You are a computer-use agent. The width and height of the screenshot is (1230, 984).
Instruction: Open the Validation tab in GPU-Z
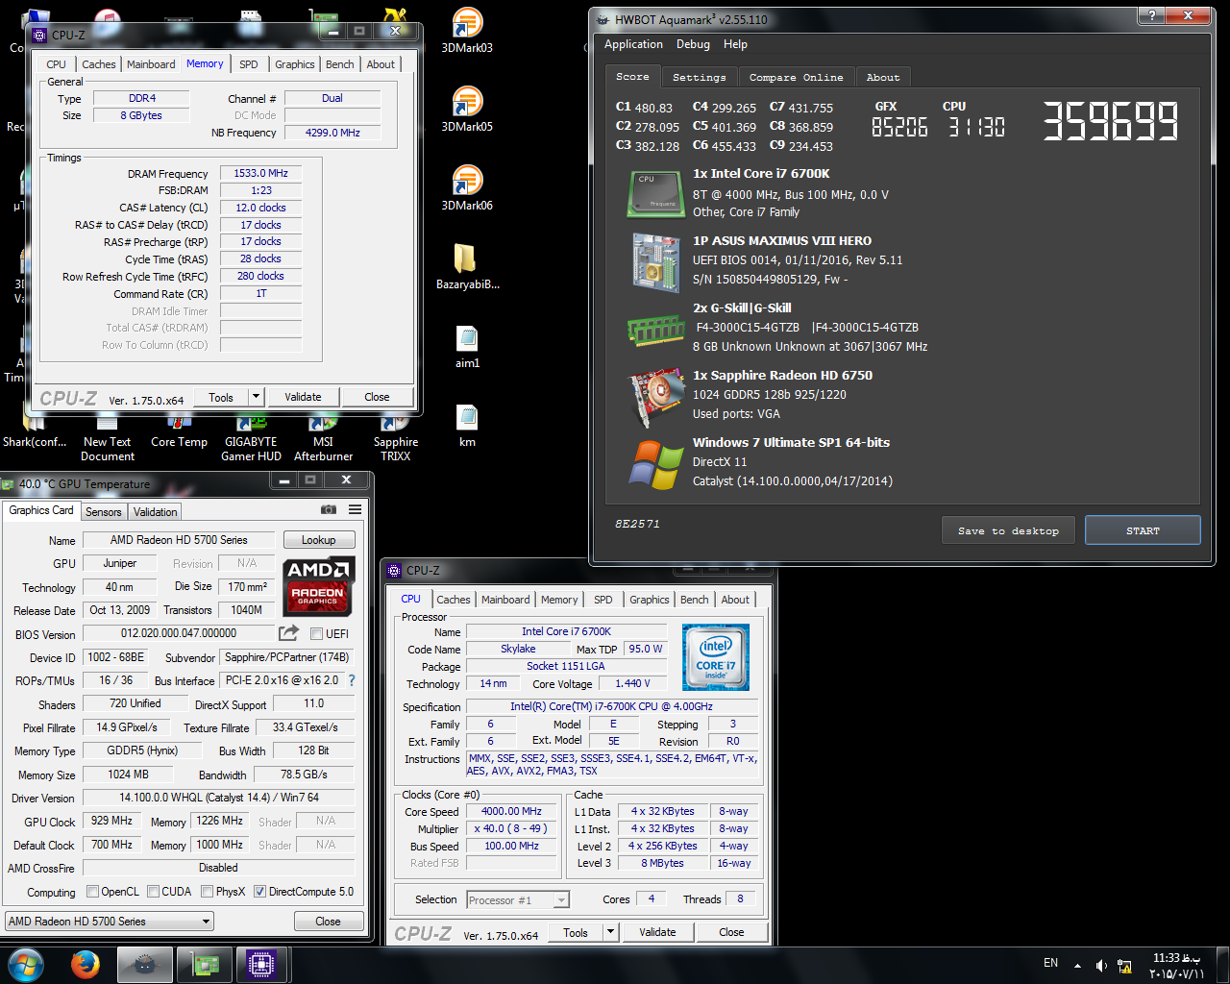156,512
